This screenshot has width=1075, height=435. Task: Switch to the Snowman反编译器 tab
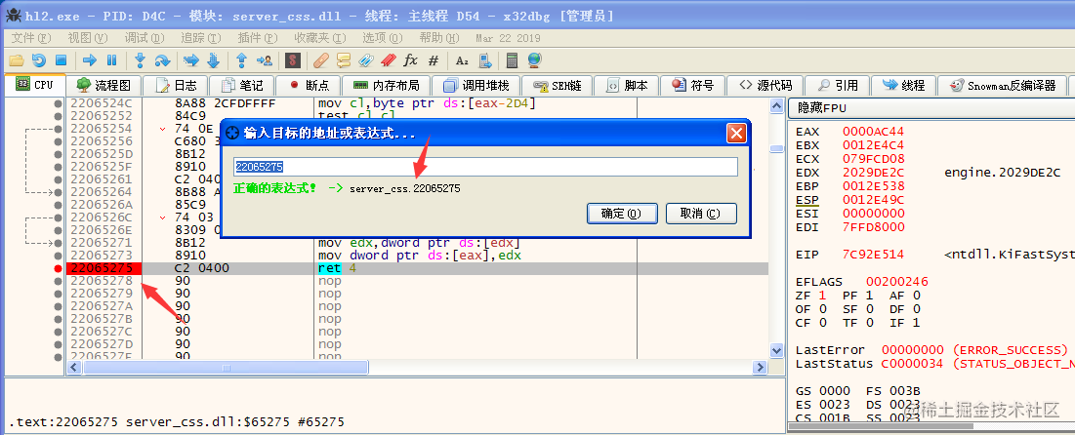(x=1003, y=86)
